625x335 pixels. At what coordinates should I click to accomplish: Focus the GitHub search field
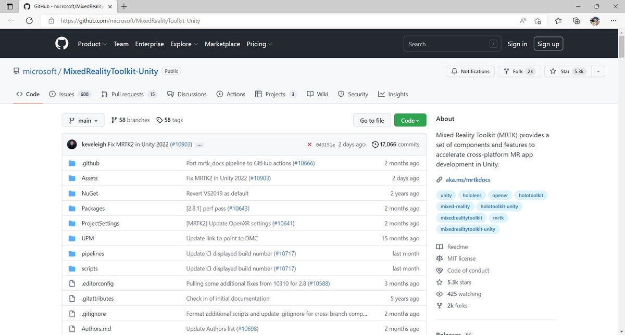(453, 44)
